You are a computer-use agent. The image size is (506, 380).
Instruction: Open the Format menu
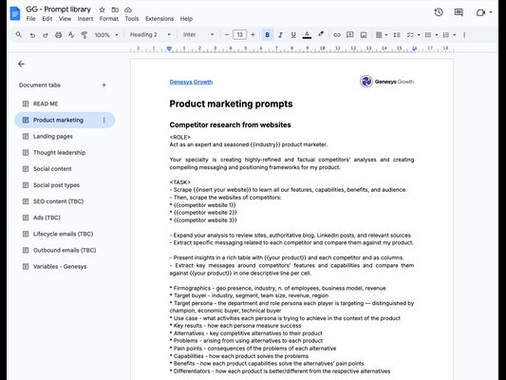(x=109, y=19)
